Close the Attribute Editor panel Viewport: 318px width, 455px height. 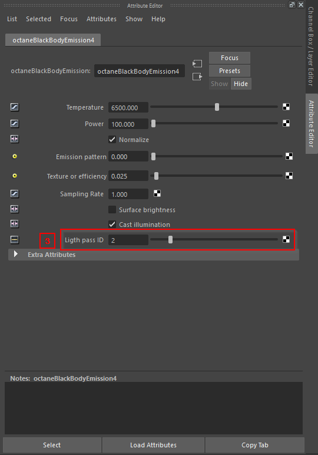pyautogui.click(x=301, y=5)
